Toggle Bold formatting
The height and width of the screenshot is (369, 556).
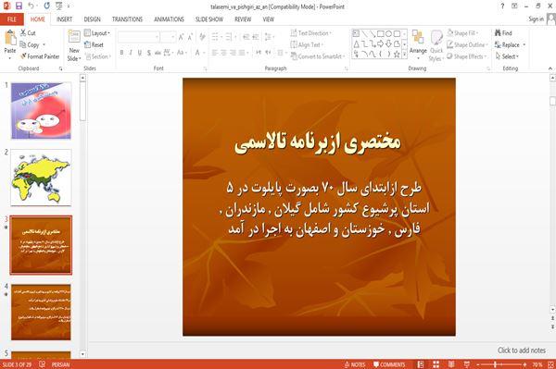(x=121, y=53)
